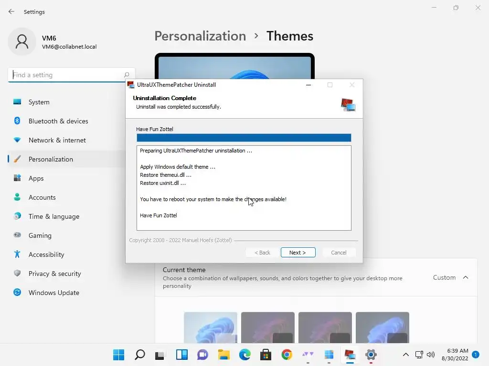Open the Windows Start menu
This screenshot has width=489, height=366.
point(118,355)
